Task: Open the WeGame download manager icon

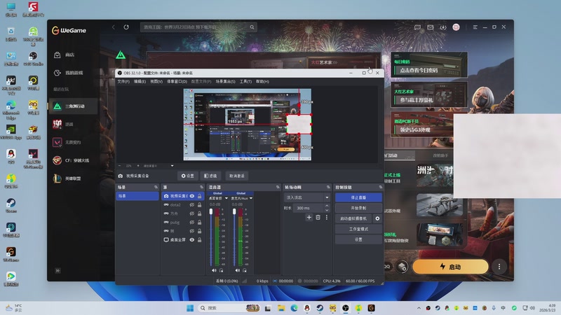Action: 443,27
